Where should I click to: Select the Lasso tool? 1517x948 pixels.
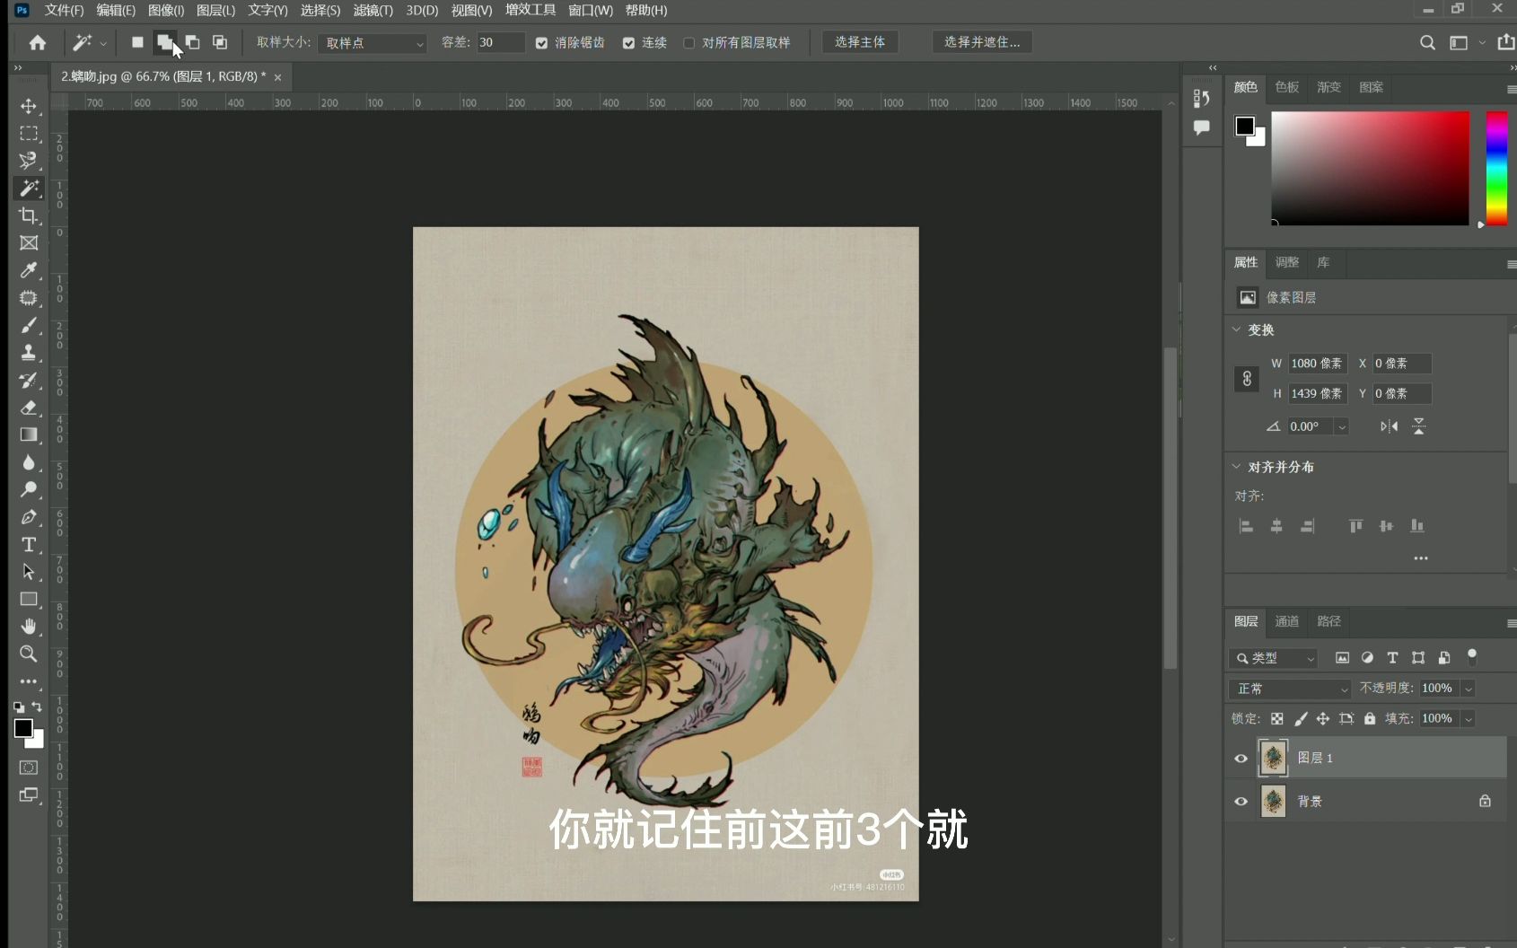(x=29, y=161)
